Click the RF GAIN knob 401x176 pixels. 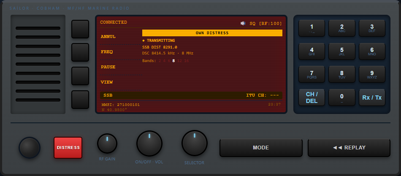pos(107,144)
